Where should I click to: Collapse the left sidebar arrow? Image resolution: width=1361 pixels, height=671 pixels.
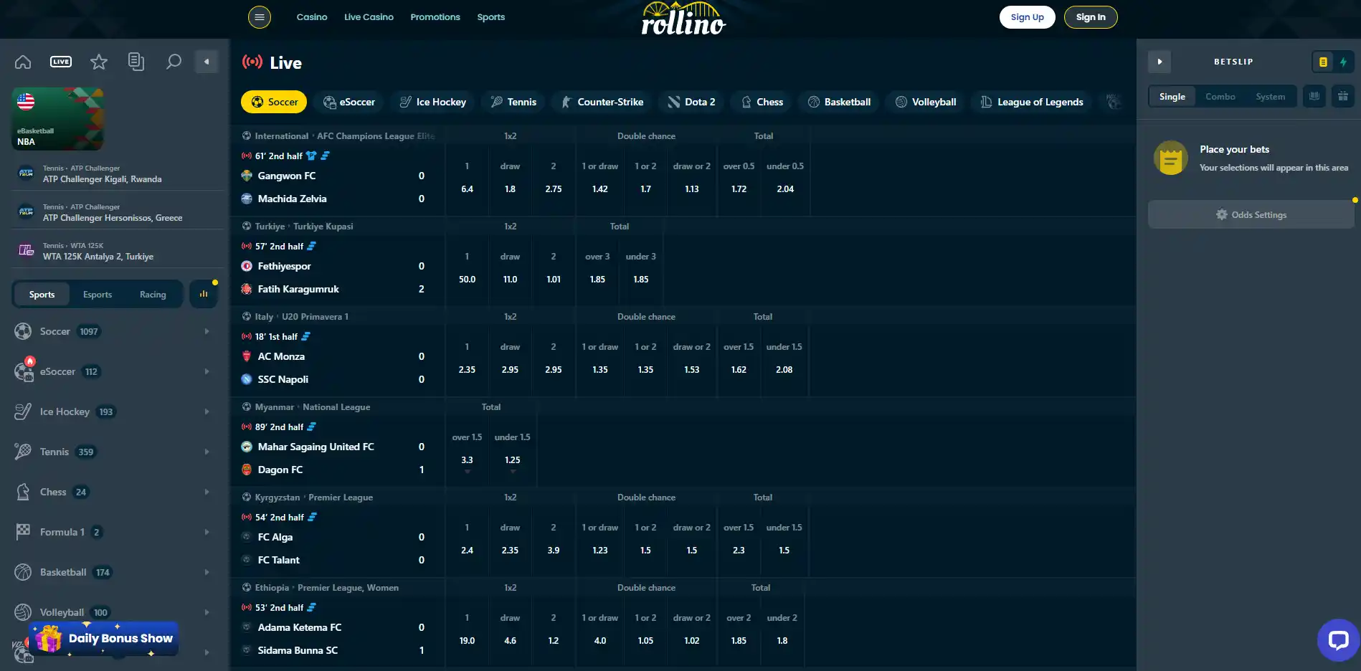(207, 62)
